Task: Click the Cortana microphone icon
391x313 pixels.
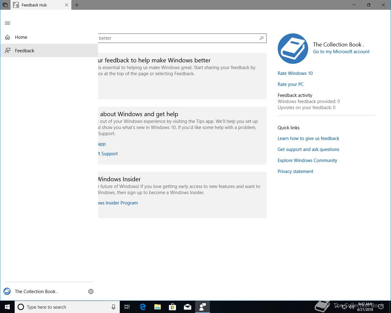Action: pyautogui.click(x=113, y=307)
